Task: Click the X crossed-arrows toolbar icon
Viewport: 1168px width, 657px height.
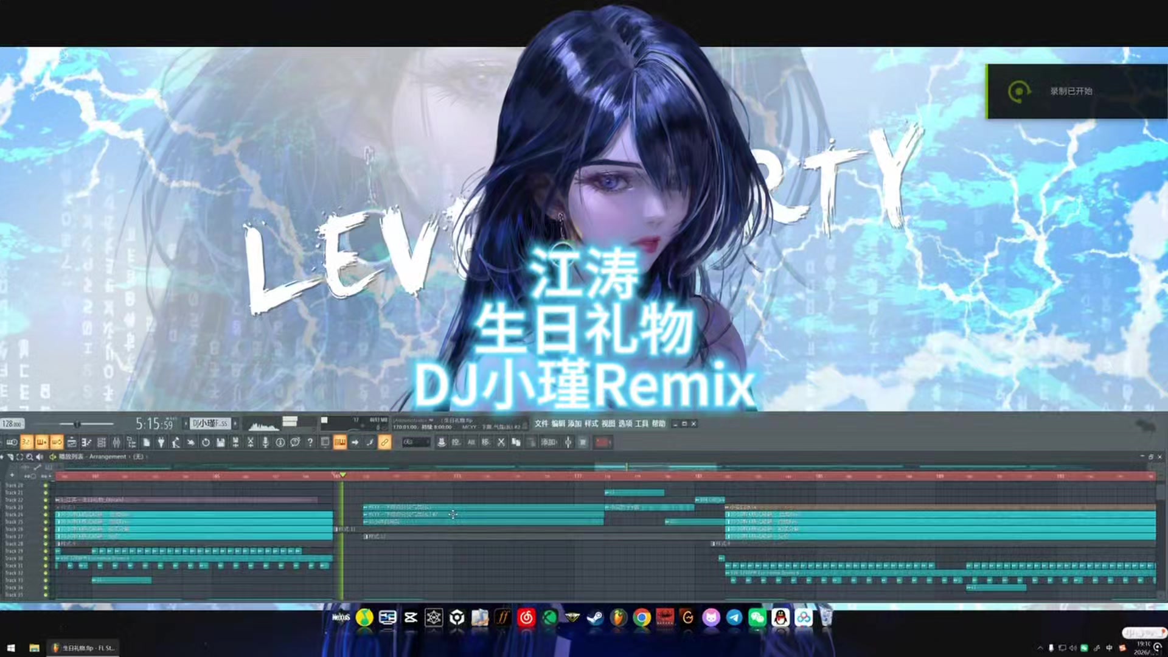Action: coord(501,442)
